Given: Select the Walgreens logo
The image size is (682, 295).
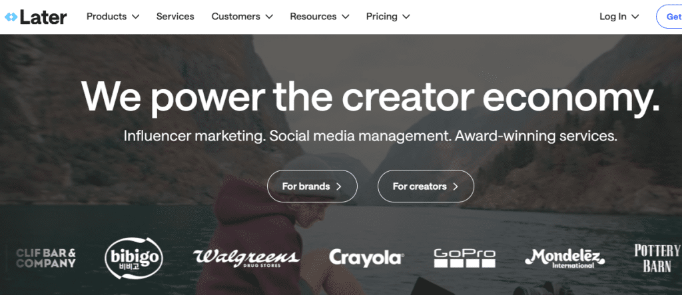Looking at the screenshot, I should click(x=246, y=258).
